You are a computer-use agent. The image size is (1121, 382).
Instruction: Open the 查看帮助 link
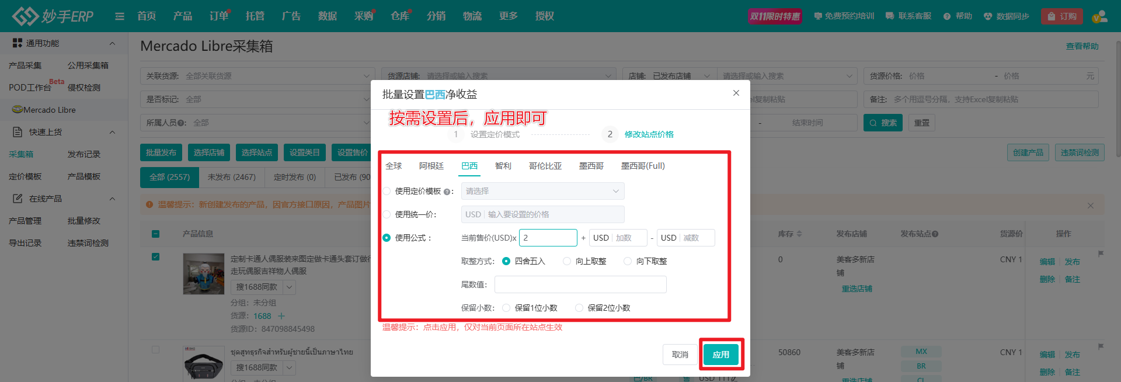[x=1082, y=46]
